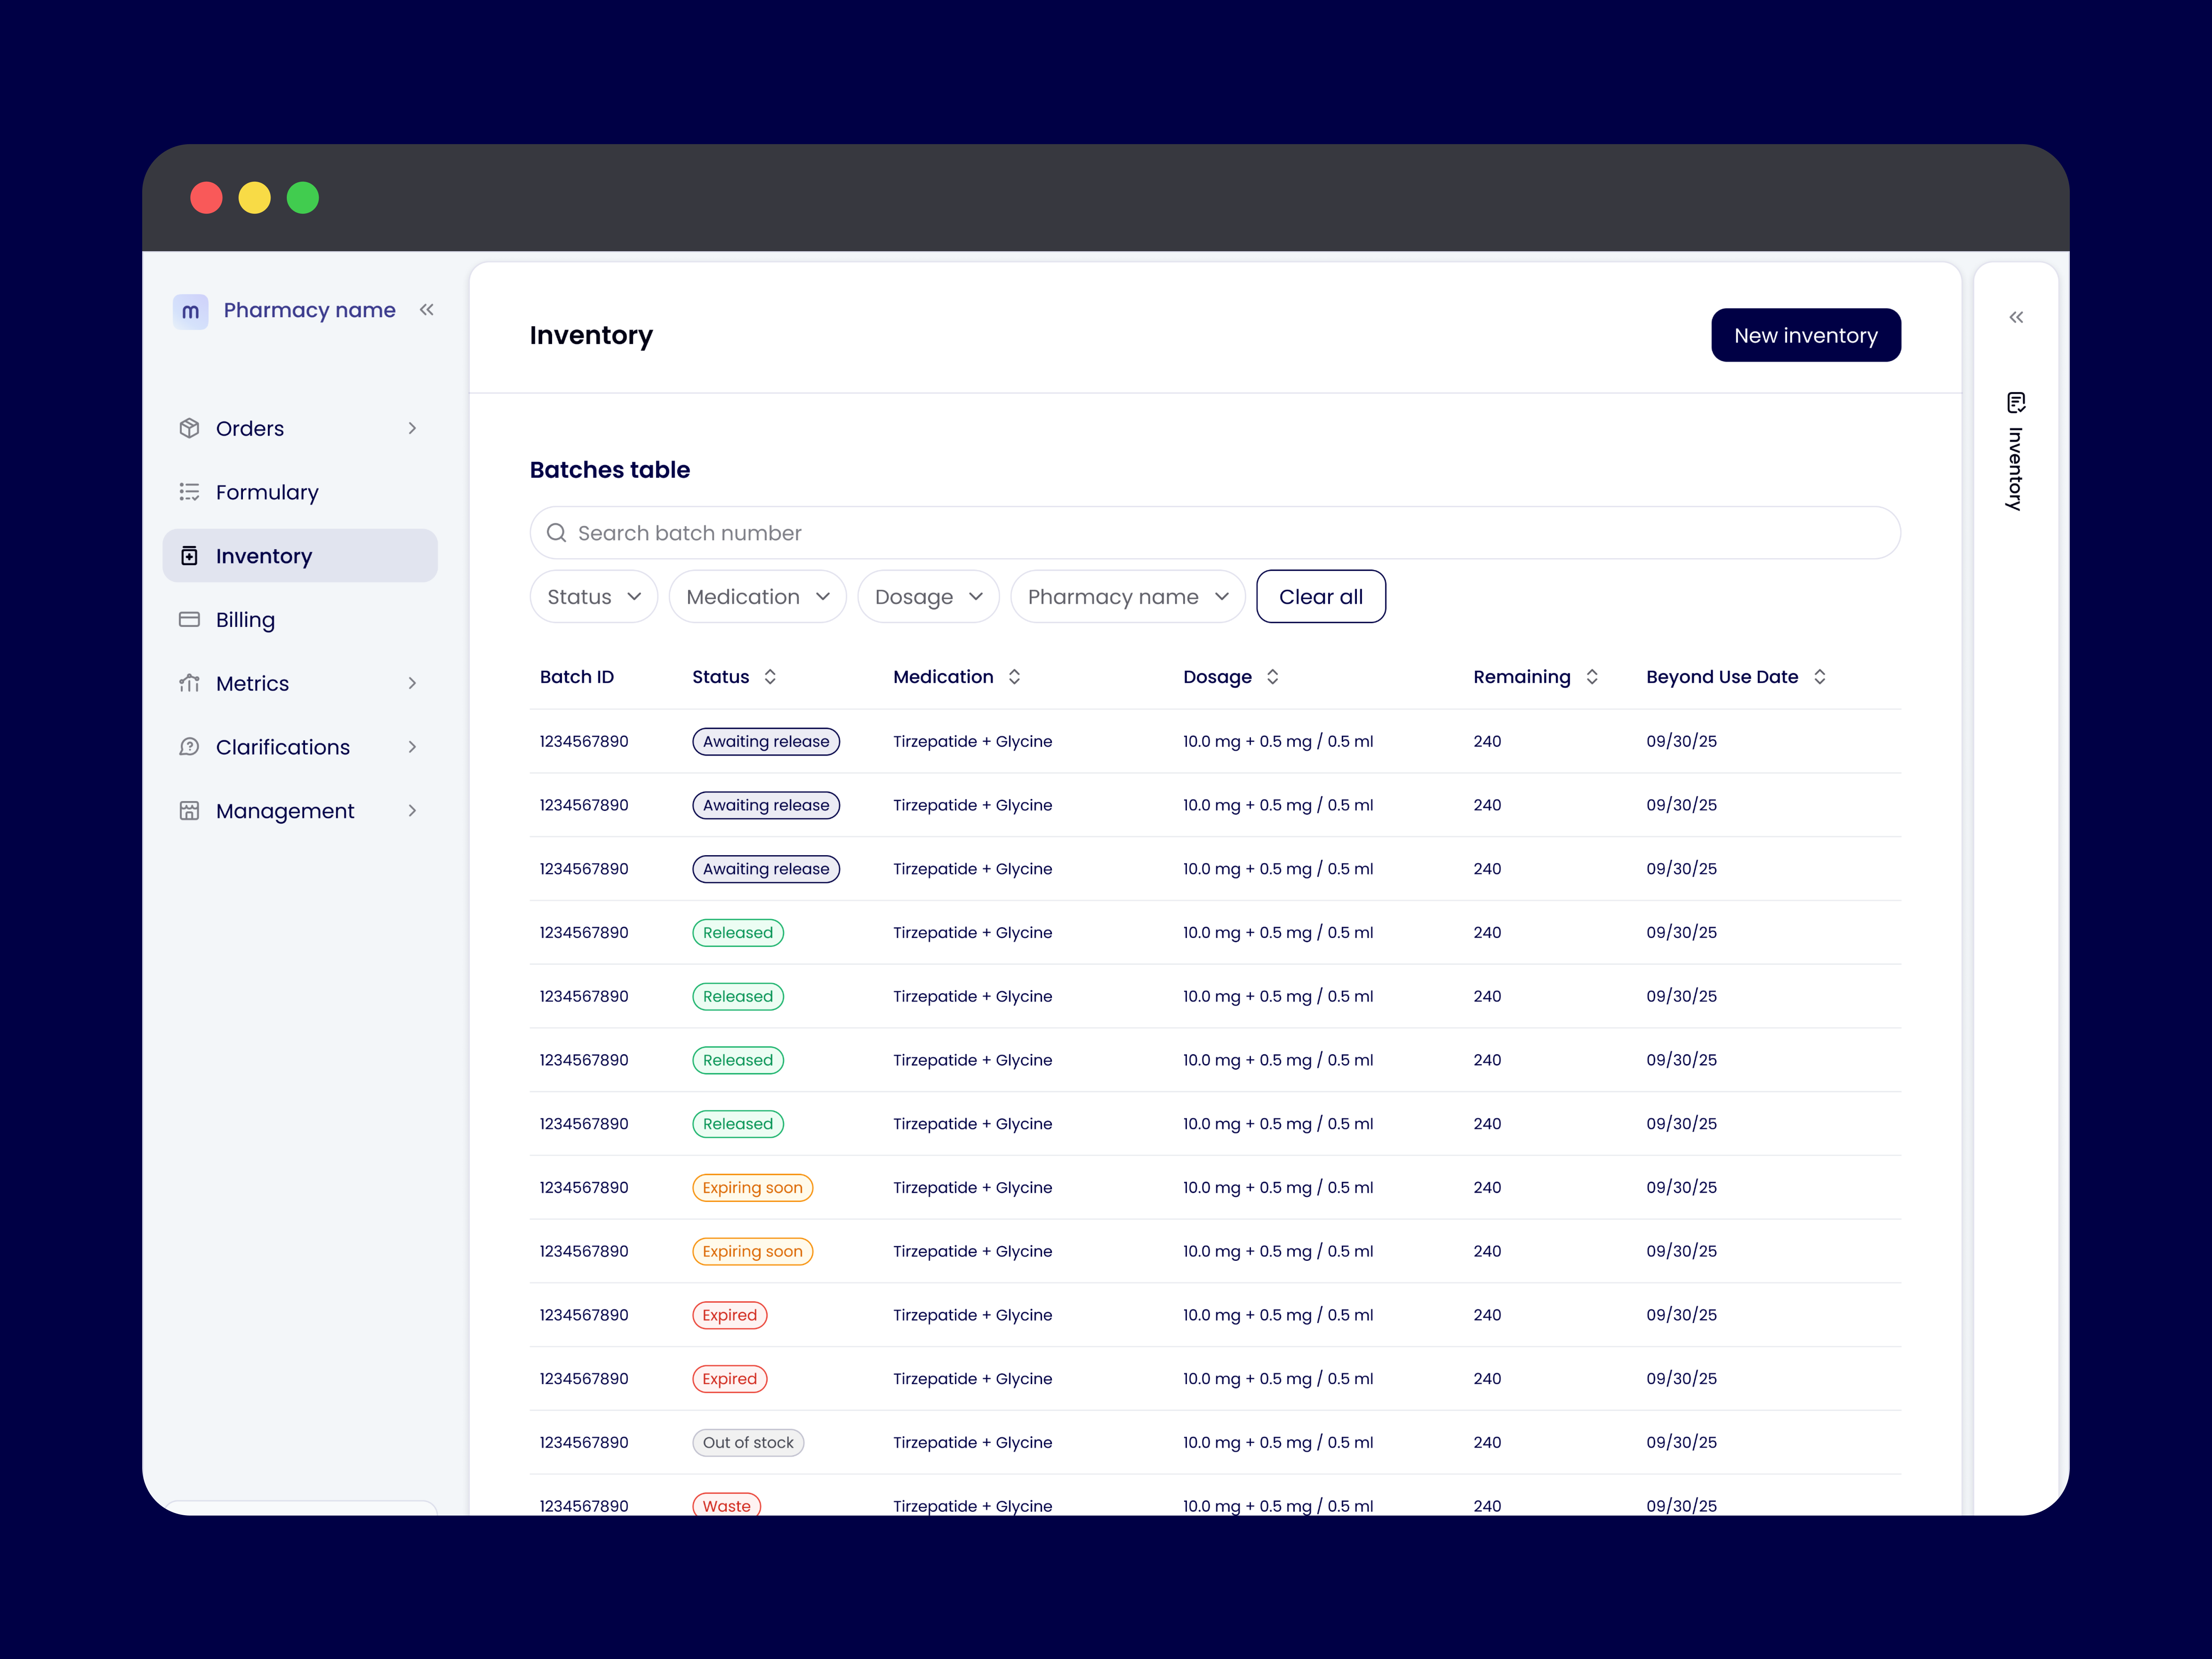Click the Billing card icon
The height and width of the screenshot is (1659, 2212).
(x=189, y=620)
